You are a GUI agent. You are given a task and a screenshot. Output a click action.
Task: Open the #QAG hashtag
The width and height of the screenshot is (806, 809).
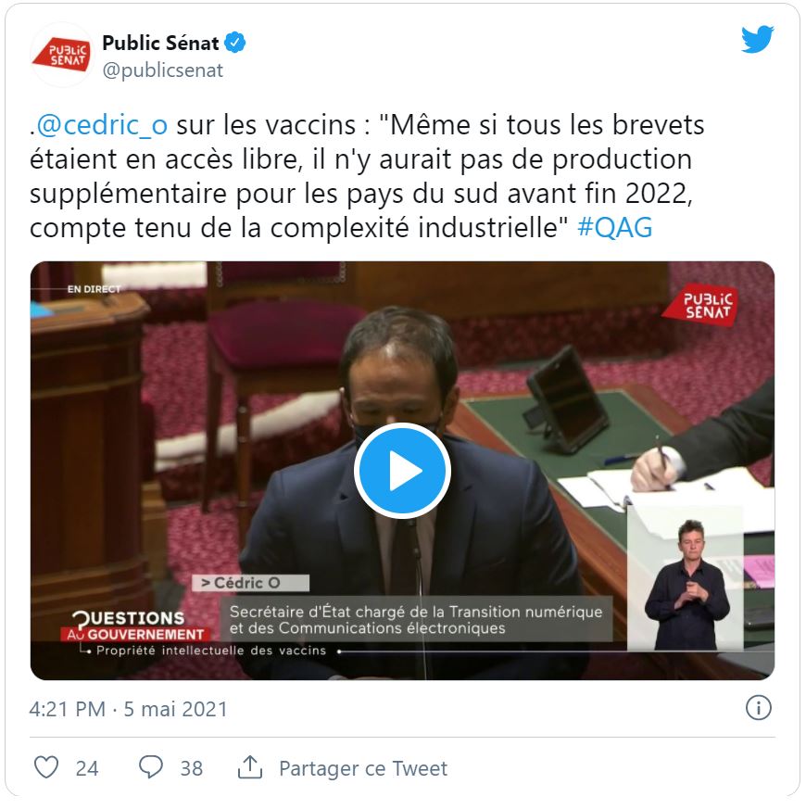point(614,228)
